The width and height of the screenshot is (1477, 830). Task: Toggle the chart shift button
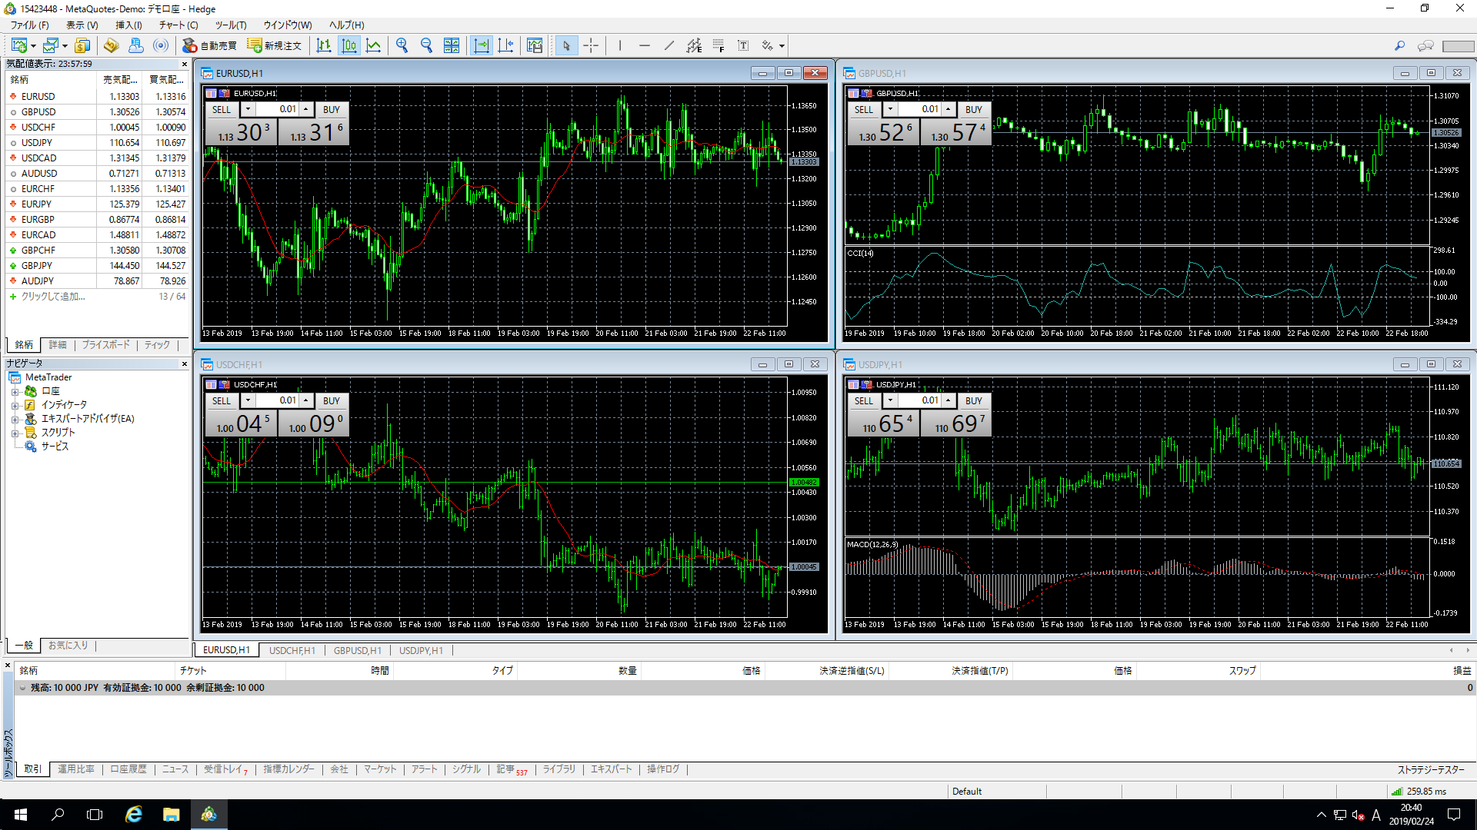pyautogui.click(x=505, y=46)
